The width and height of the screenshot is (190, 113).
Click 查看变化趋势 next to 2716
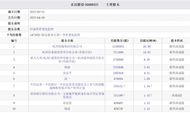tap(45, 29)
